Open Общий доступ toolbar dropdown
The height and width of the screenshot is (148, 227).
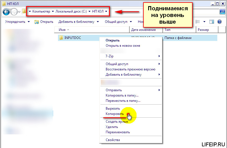118,22
